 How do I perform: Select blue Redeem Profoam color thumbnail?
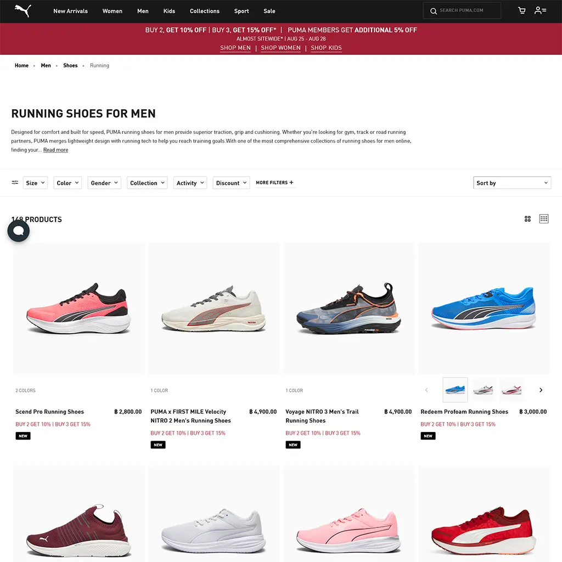coord(455,390)
